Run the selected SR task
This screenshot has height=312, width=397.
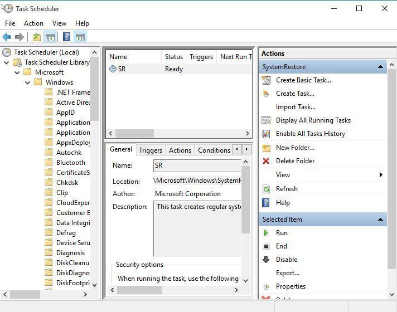tap(282, 233)
